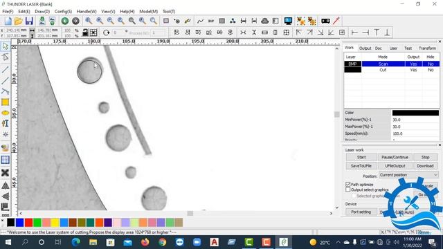The image size is (443, 249).
Task: Pick the blue swatch next to black
Action: pyautogui.click(x=20, y=223)
